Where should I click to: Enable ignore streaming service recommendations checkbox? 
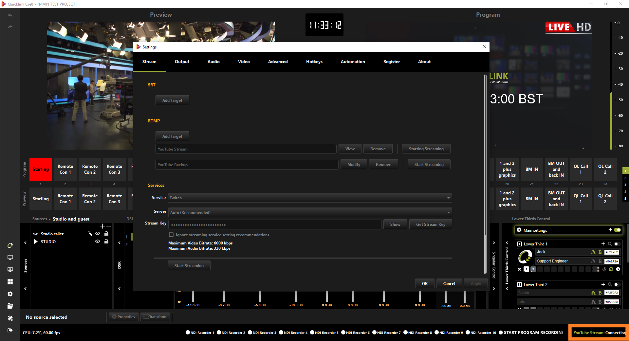pyautogui.click(x=171, y=235)
